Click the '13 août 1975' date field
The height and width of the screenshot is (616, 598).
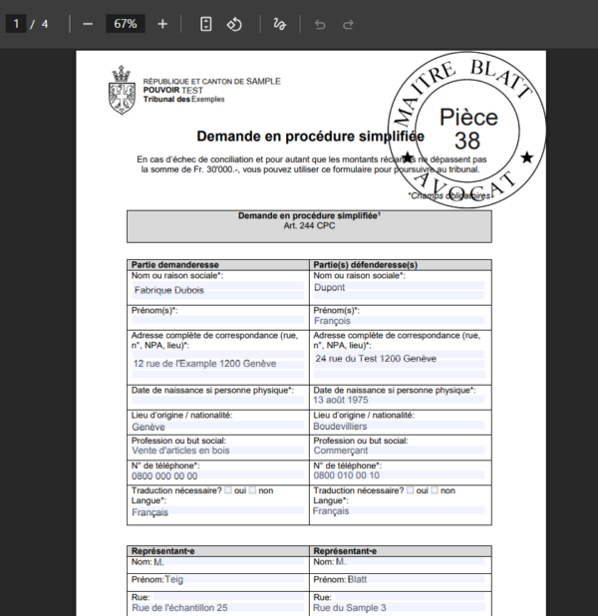click(x=400, y=400)
